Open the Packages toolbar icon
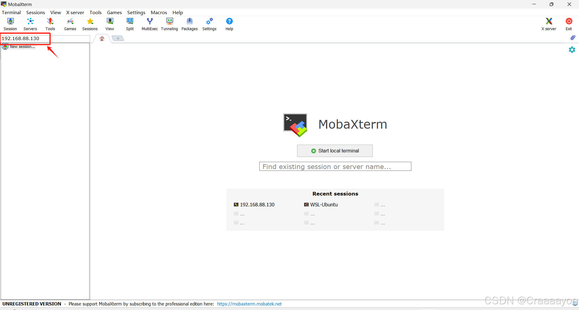Viewport: 579px width, 310px height. point(189,24)
